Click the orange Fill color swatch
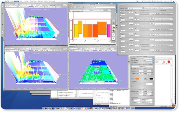The image size is (180, 113). [x=137, y=79]
